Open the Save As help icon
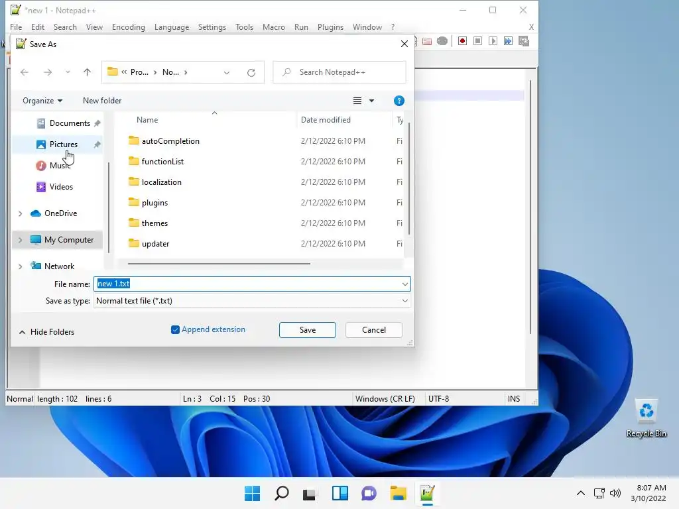Image resolution: width=679 pixels, height=509 pixels. 399,101
